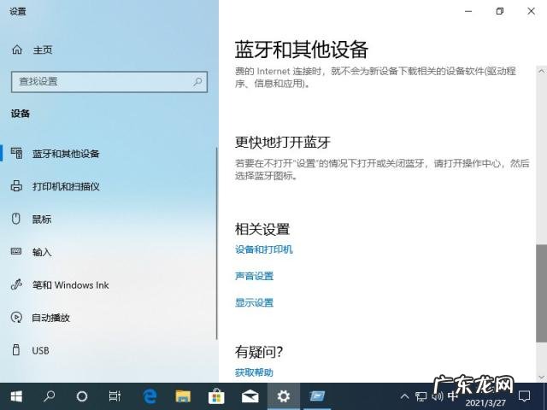Click the blue app icon next to the Settings gear

tap(317, 396)
